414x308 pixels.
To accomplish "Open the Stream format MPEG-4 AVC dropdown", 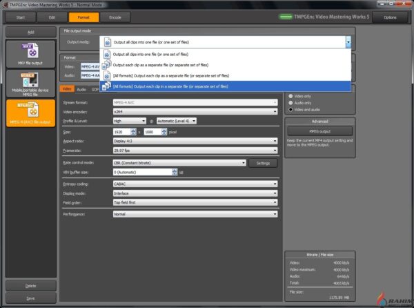I will [195, 102].
